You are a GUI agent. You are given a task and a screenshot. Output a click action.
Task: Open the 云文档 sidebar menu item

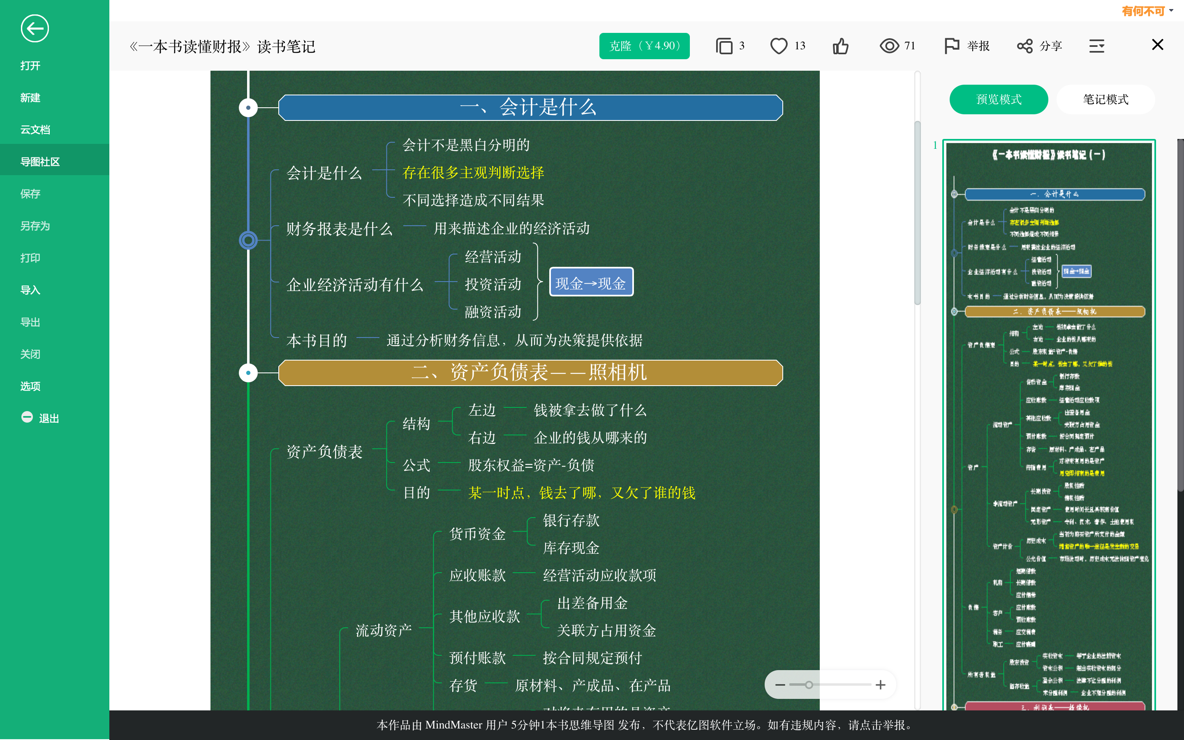[35, 129]
